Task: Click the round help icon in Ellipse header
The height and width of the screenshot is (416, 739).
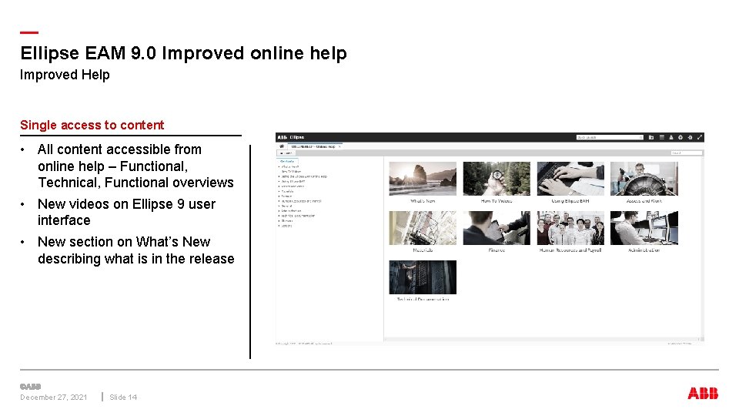Action: (x=680, y=137)
